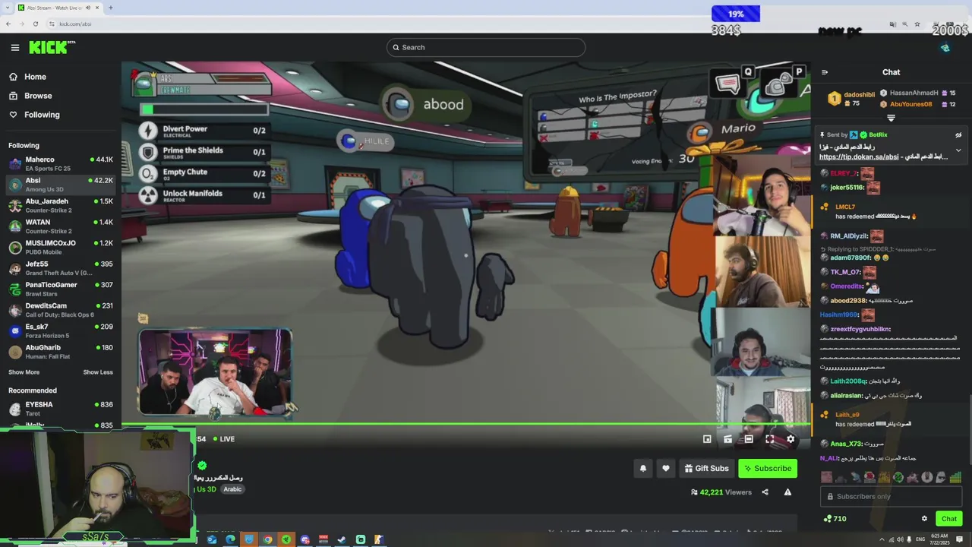
Task: Click the Arabic language tag
Action: coord(232,489)
